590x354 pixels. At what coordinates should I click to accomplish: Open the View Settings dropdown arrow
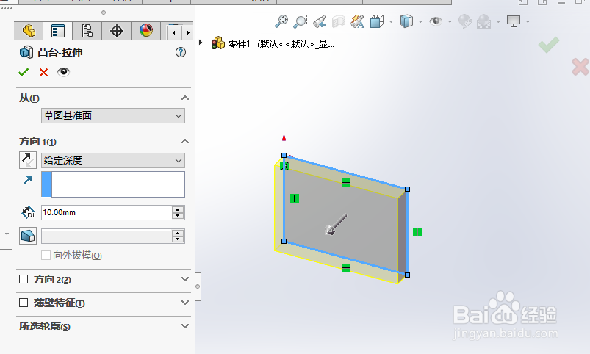point(528,22)
